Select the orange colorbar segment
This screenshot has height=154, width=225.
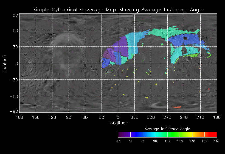click(199, 134)
